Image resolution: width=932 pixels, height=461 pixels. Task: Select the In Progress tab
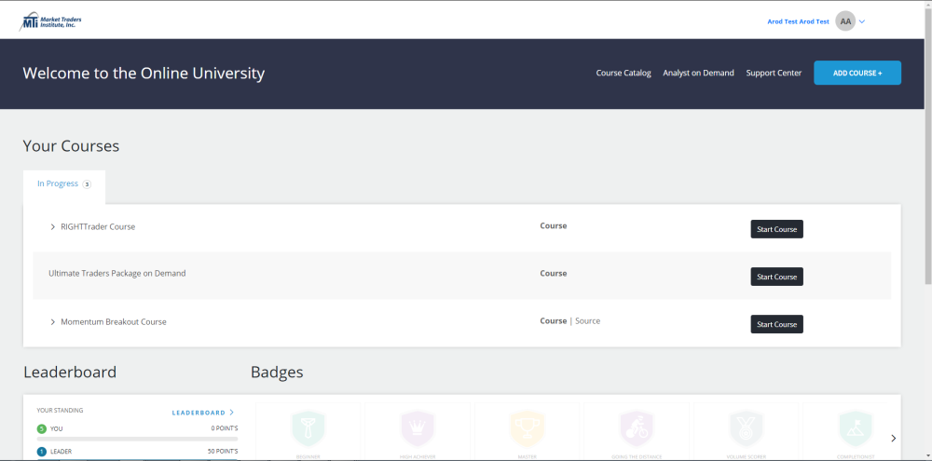click(x=64, y=186)
